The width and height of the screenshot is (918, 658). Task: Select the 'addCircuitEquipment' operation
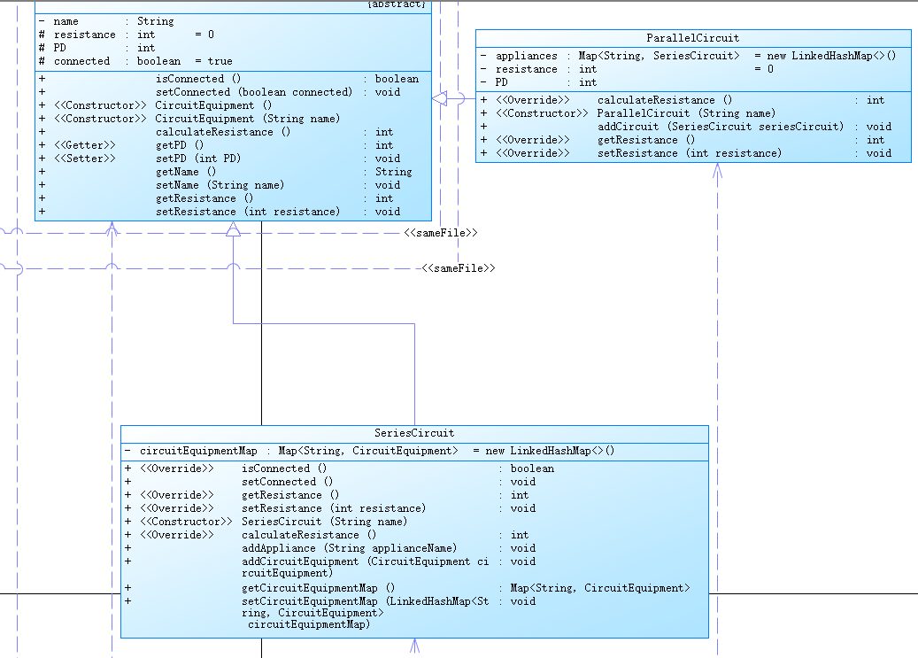click(x=329, y=567)
